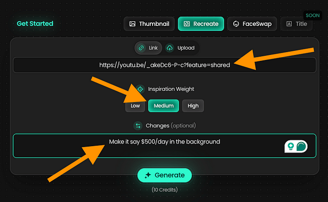Click the YouTube URL input field
Screen dimensions: 328x202
(164, 65)
